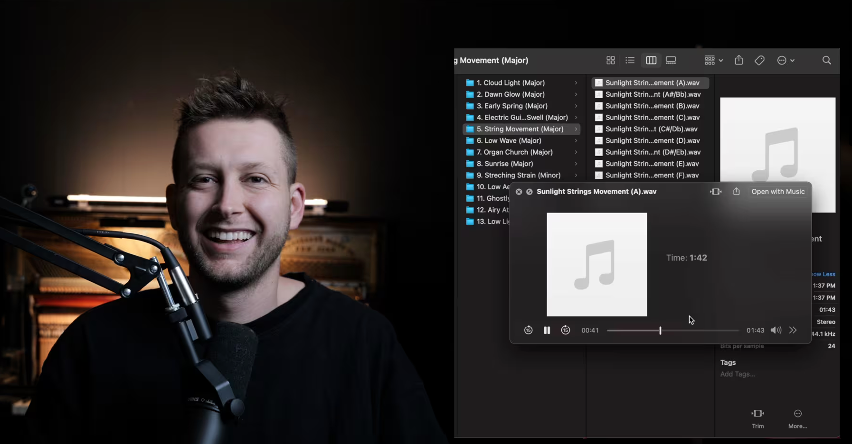852x444 pixels.
Task: Open folder 1. Cloud Light (Major)
Action: [521, 83]
